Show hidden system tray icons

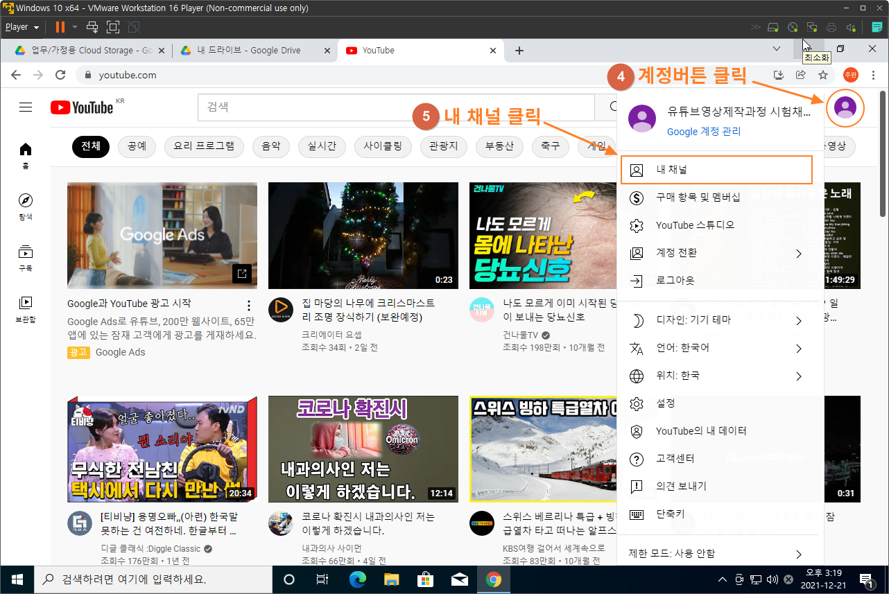coord(722,579)
